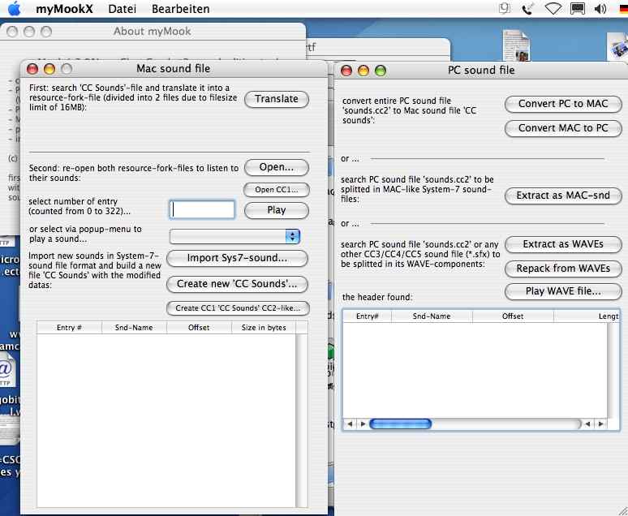Click the AirPort wireless status icon
Image resolution: width=628 pixels, height=516 pixels.
(x=553, y=8)
